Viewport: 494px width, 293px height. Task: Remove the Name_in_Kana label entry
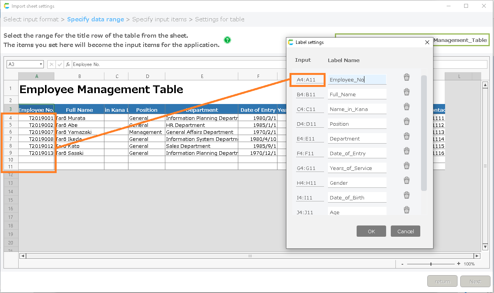[x=407, y=107]
